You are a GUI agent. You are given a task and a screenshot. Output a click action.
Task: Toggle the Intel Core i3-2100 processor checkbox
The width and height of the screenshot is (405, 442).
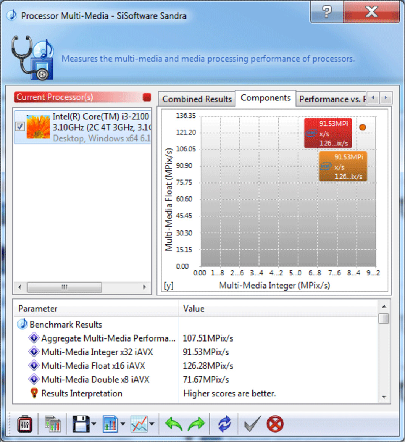(20, 126)
